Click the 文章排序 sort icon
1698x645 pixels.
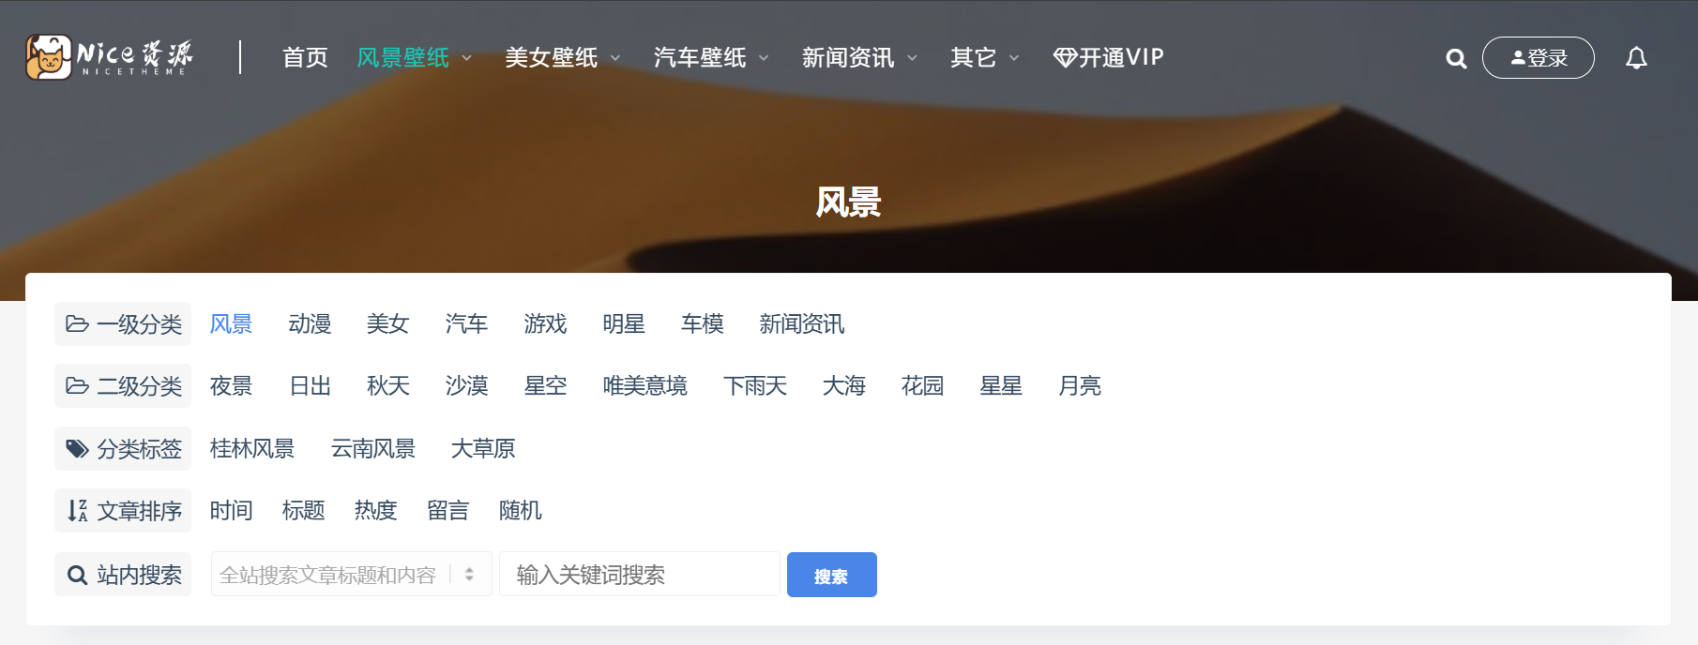click(77, 511)
